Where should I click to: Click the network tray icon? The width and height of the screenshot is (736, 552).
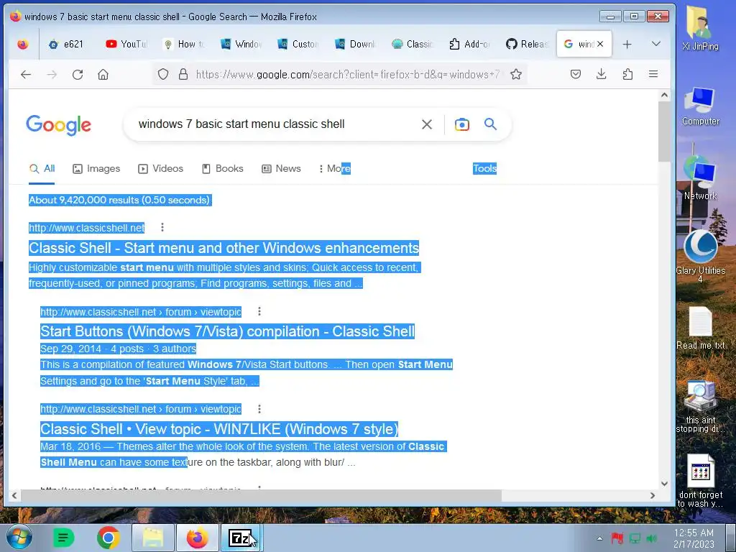pos(635,538)
